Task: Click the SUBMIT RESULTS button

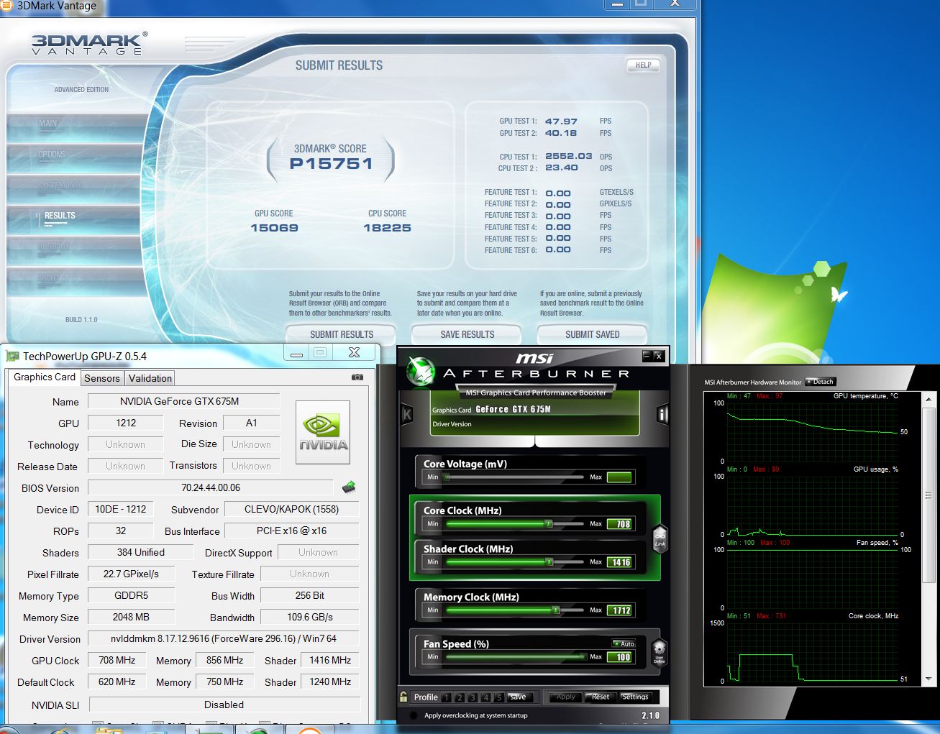Action: point(342,334)
